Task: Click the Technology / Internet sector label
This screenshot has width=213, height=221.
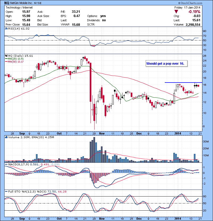Action: point(19,8)
